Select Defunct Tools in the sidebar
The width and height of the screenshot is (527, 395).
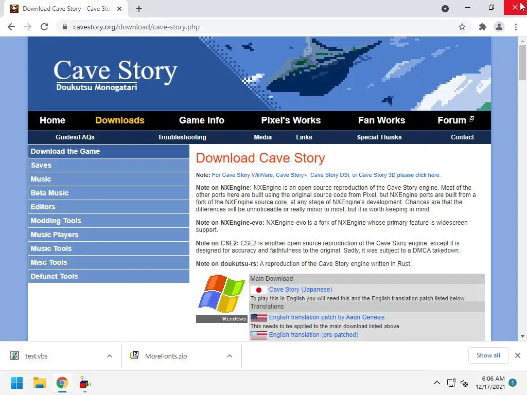tap(109, 276)
